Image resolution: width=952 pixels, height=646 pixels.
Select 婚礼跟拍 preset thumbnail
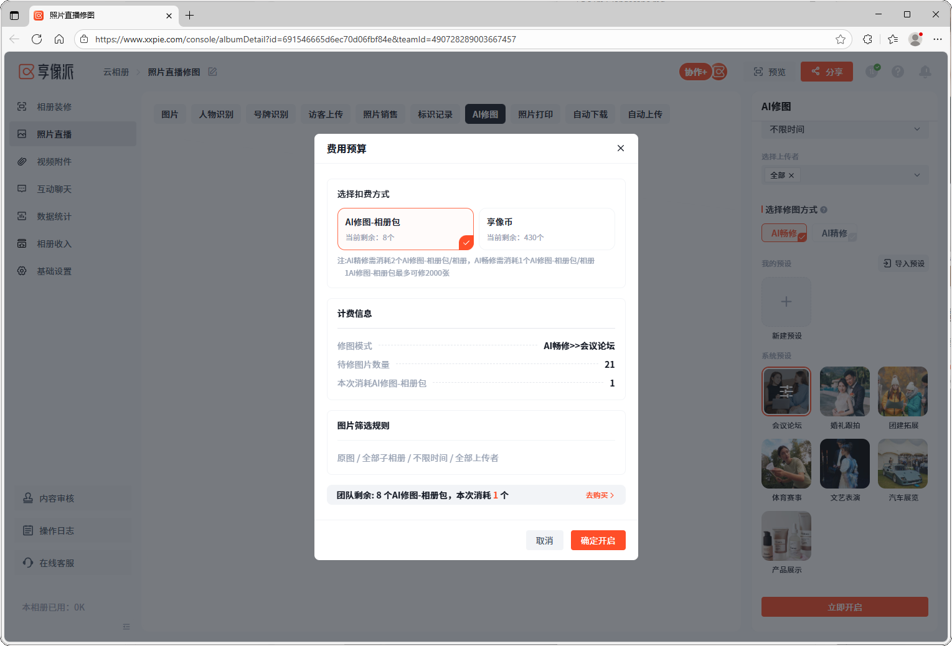point(844,392)
